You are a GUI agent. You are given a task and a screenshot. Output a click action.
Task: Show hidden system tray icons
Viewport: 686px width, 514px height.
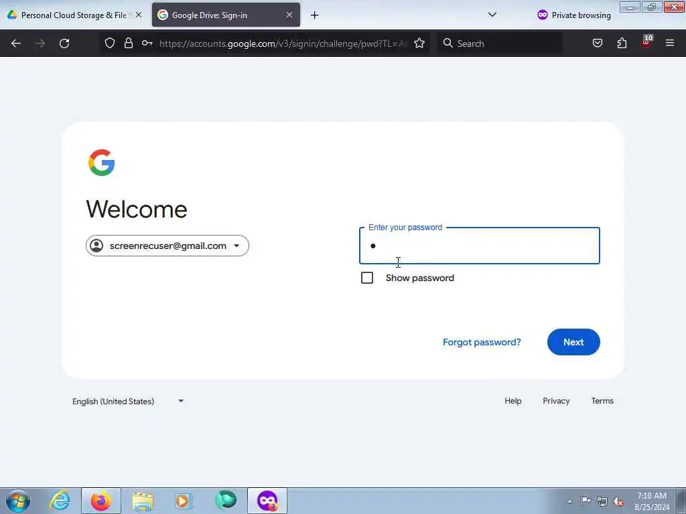569,501
